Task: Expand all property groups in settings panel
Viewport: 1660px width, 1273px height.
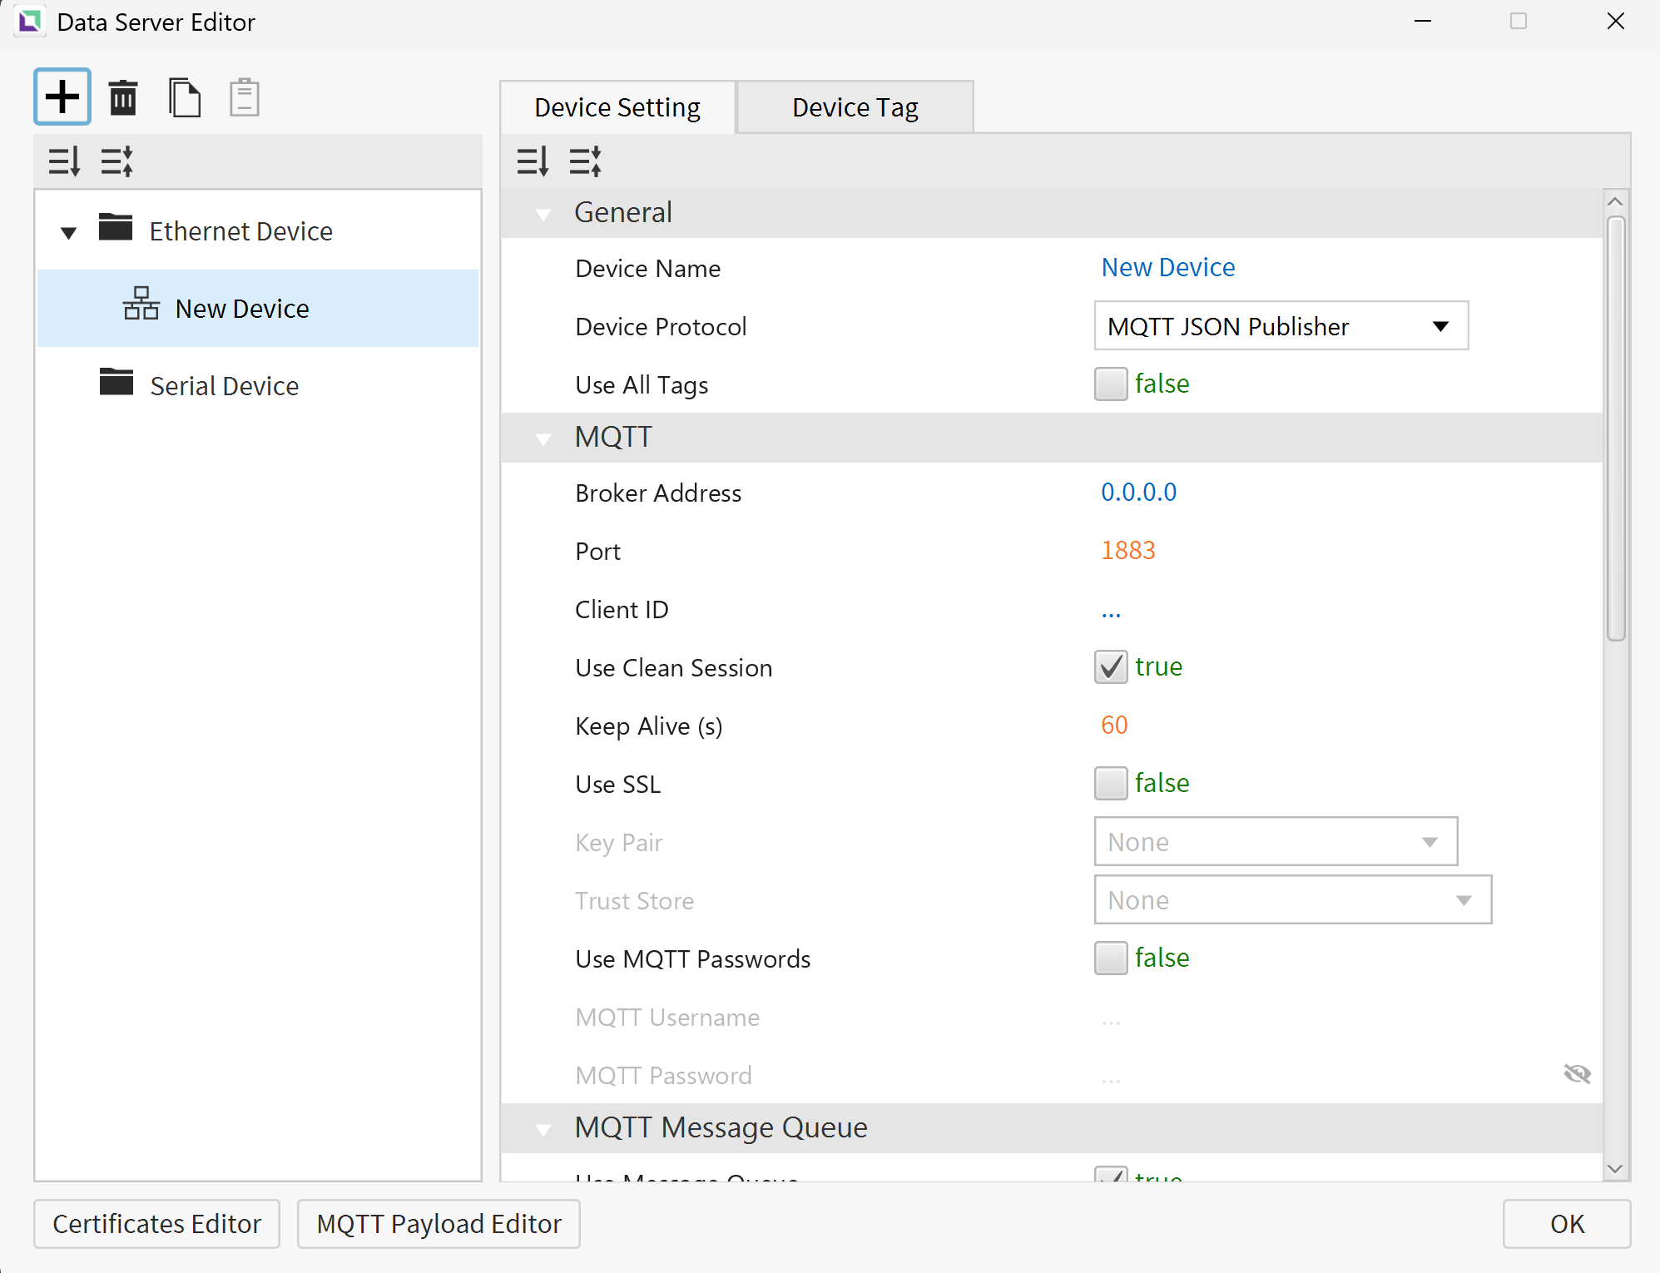Action: [533, 161]
